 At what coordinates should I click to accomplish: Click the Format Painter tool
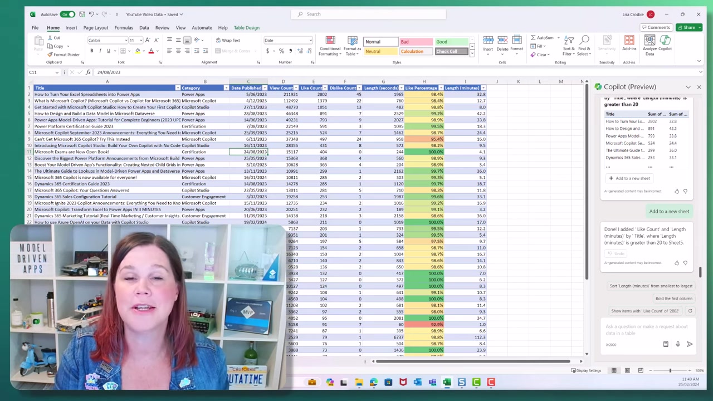coord(64,55)
